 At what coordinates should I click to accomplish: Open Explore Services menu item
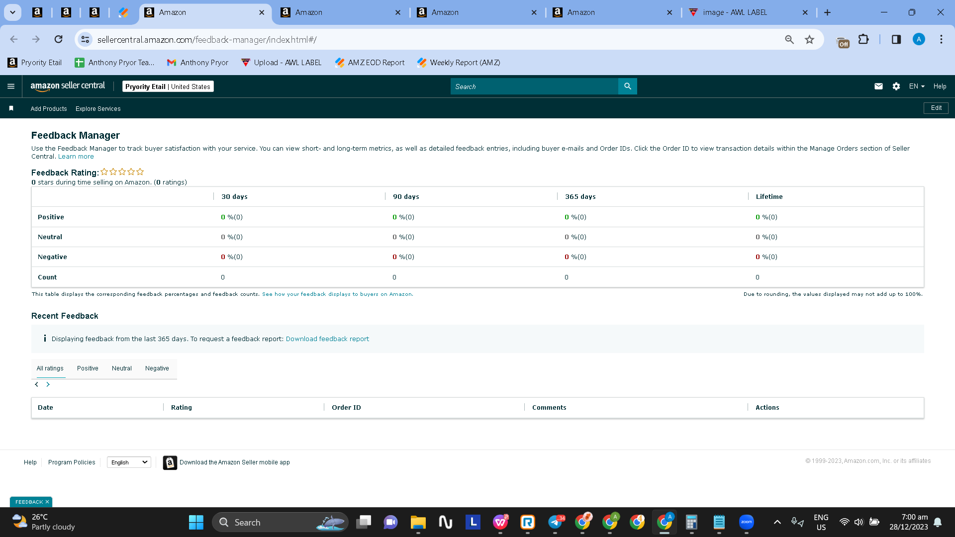(98, 109)
